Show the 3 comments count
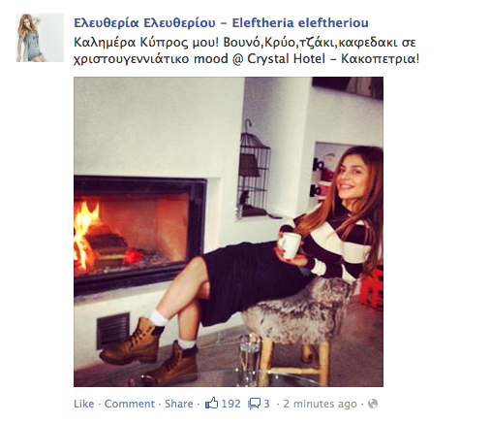The height and width of the screenshot is (423, 491). coord(266,404)
